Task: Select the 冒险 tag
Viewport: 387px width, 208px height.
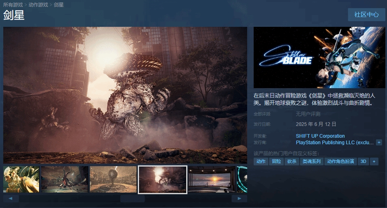Action: (x=276, y=161)
